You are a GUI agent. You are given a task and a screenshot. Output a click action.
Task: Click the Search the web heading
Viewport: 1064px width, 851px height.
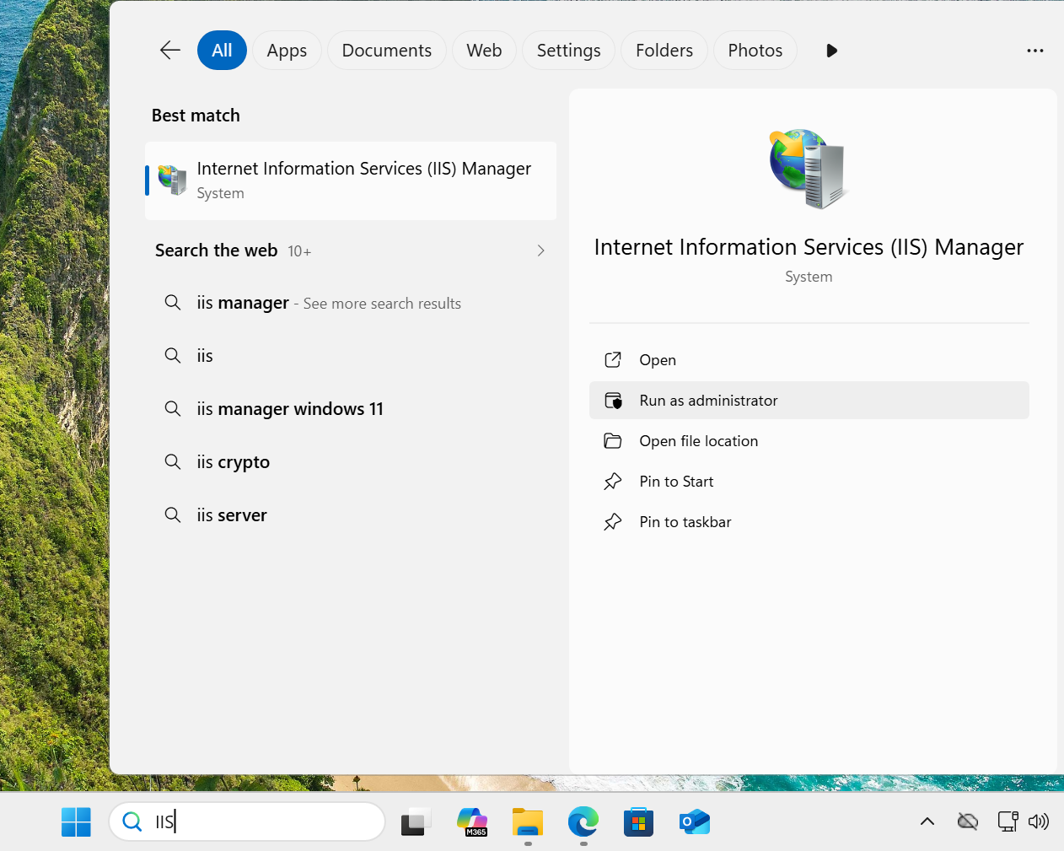(x=216, y=250)
